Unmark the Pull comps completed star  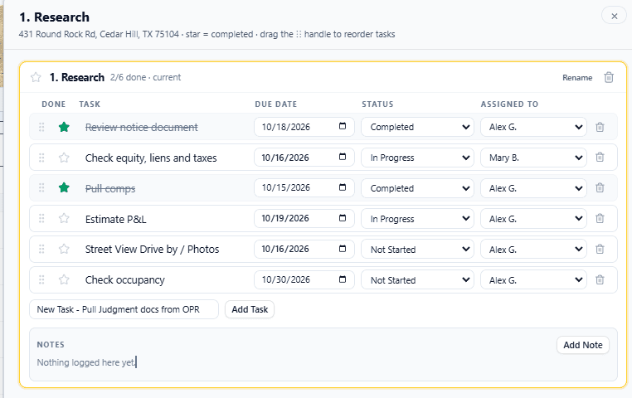pyautogui.click(x=64, y=187)
